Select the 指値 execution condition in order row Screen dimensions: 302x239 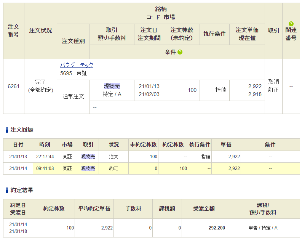click(221, 90)
